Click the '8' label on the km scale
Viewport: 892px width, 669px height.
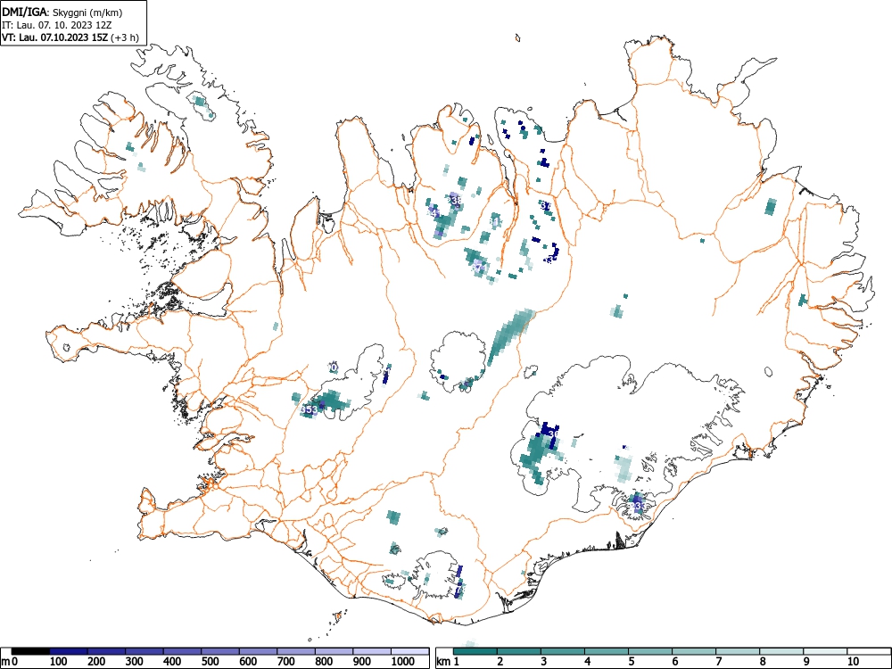pos(763,662)
